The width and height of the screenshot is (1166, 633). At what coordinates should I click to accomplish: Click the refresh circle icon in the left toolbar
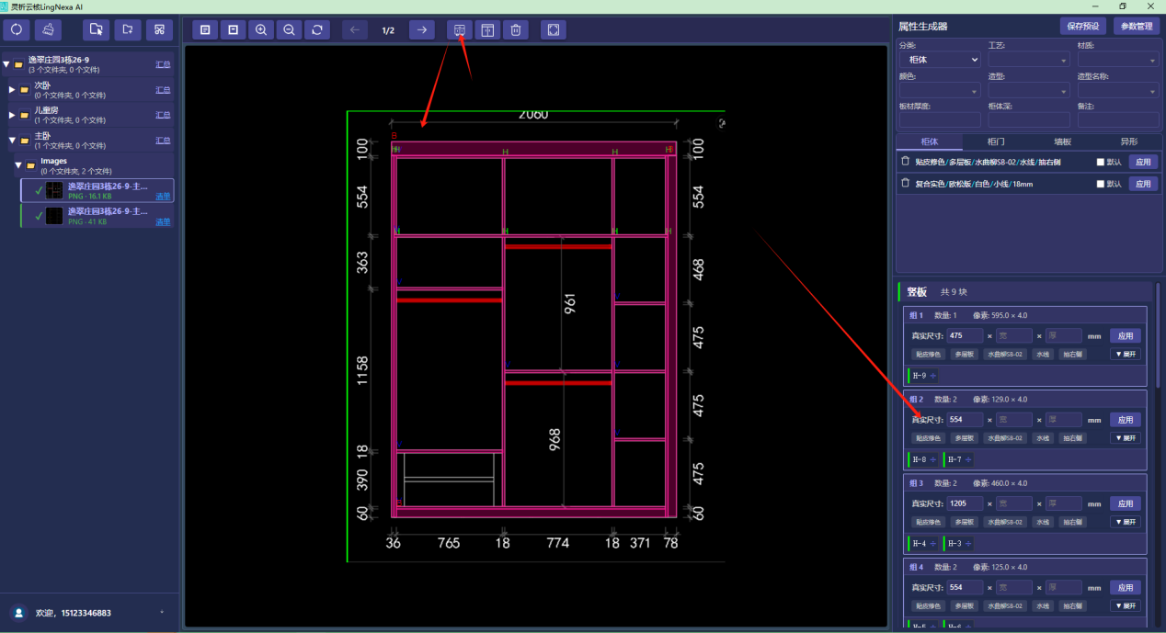(17, 29)
